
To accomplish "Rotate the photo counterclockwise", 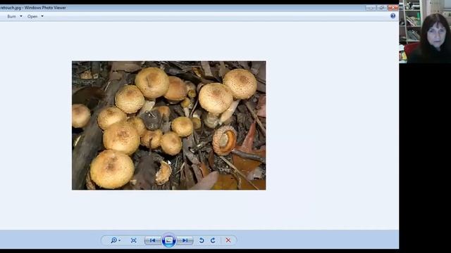I will 202,240.
